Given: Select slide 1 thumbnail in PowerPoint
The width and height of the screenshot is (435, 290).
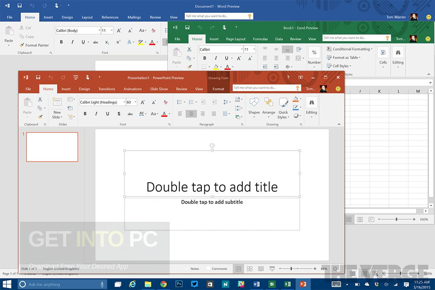Looking at the screenshot, I should click(x=52, y=147).
